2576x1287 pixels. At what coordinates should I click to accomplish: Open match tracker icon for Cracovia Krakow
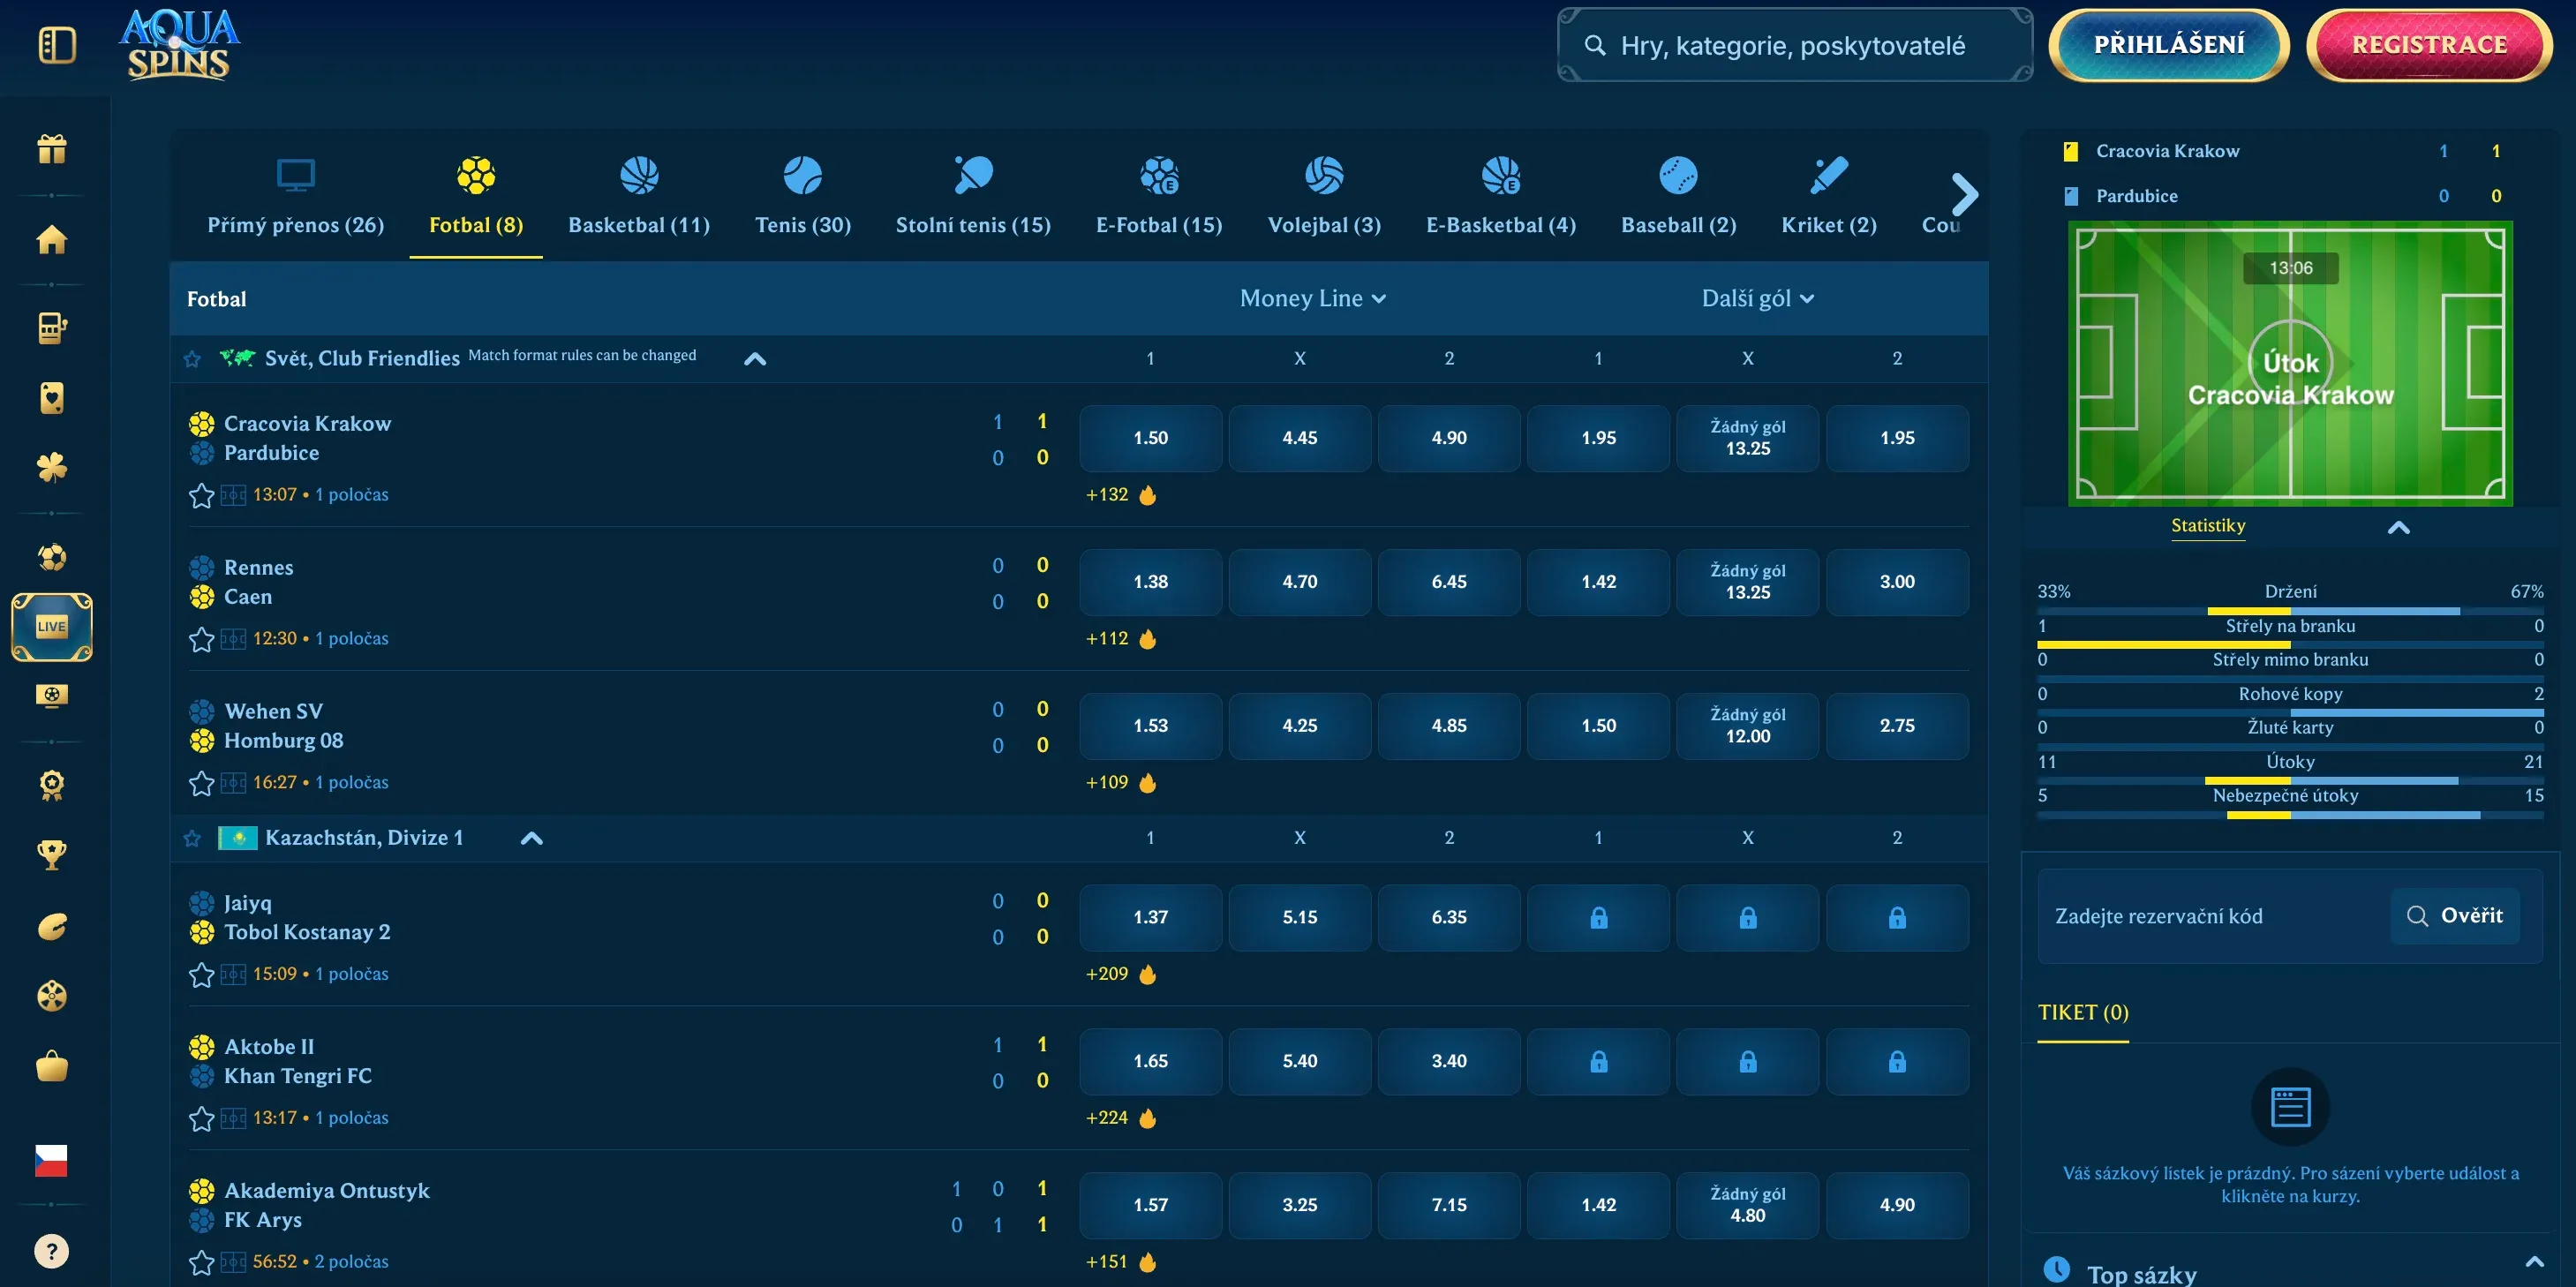[233, 495]
